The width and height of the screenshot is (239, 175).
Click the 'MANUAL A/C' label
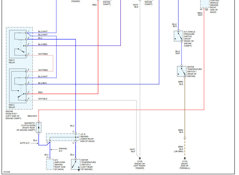(63, 150)
